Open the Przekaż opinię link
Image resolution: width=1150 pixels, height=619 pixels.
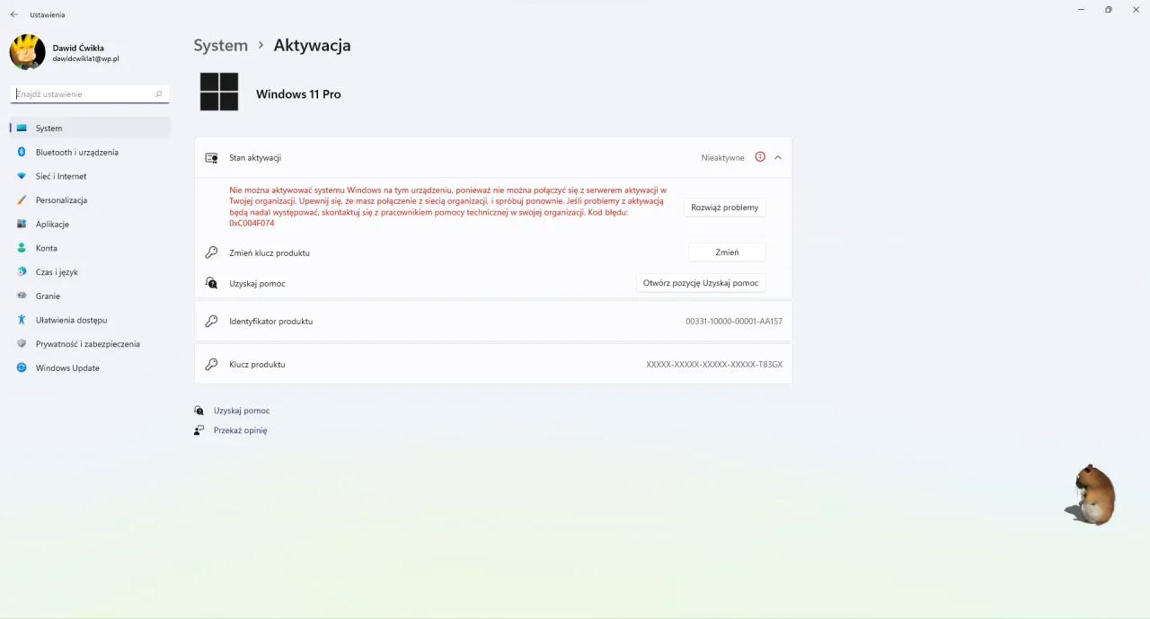point(240,430)
